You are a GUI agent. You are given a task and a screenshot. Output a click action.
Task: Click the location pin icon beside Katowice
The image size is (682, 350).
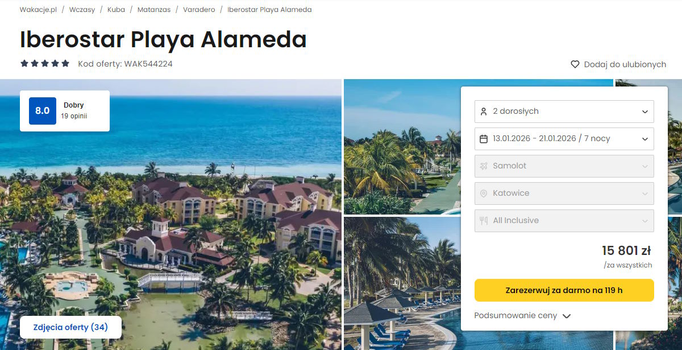coord(484,193)
